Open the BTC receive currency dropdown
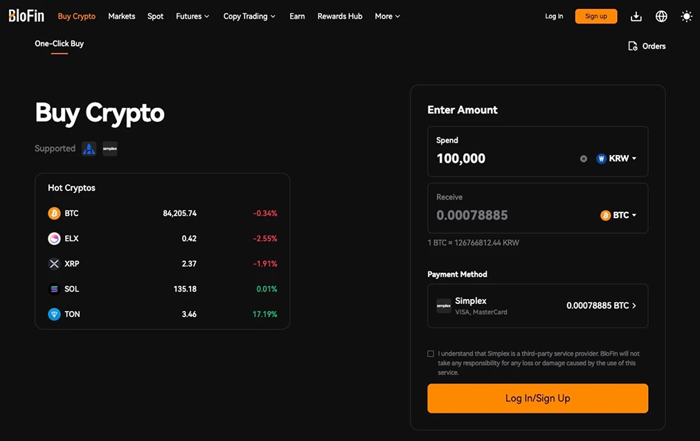 pos(618,215)
